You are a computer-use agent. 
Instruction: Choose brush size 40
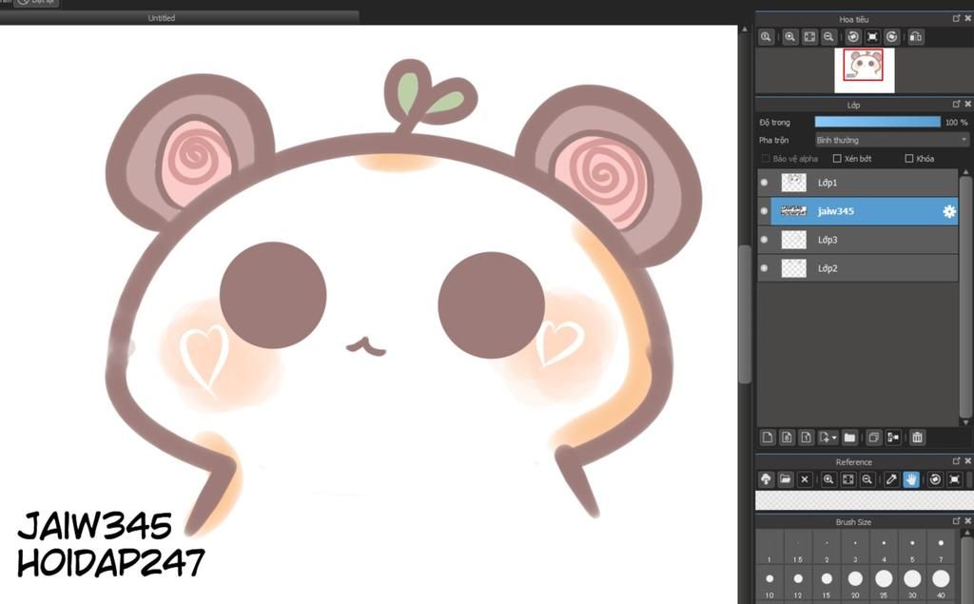[941, 584]
